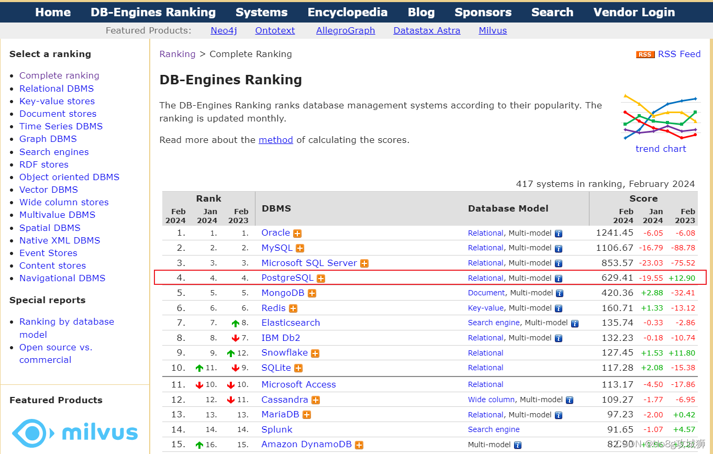Image resolution: width=713 pixels, height=454 pixels.
Task: Open the trend chart thumbnail image
Action: (x=661, y=116)
